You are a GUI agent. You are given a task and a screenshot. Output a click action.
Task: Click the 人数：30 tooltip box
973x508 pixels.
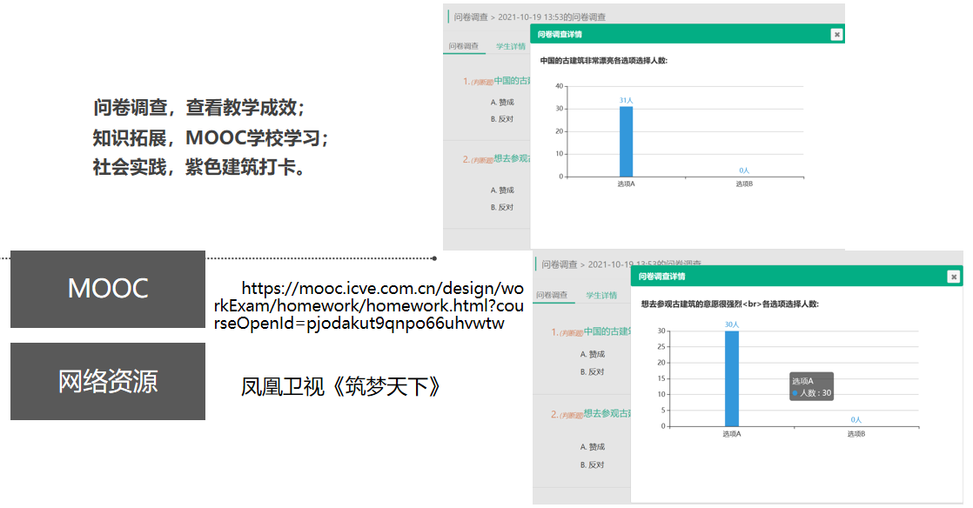[x=811, y=387]
